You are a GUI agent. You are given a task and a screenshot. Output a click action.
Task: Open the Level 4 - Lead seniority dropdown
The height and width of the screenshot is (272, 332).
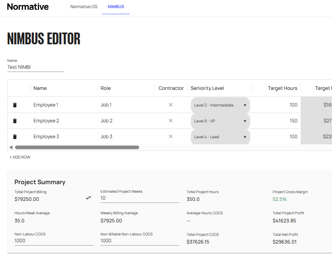coord(221,137)
